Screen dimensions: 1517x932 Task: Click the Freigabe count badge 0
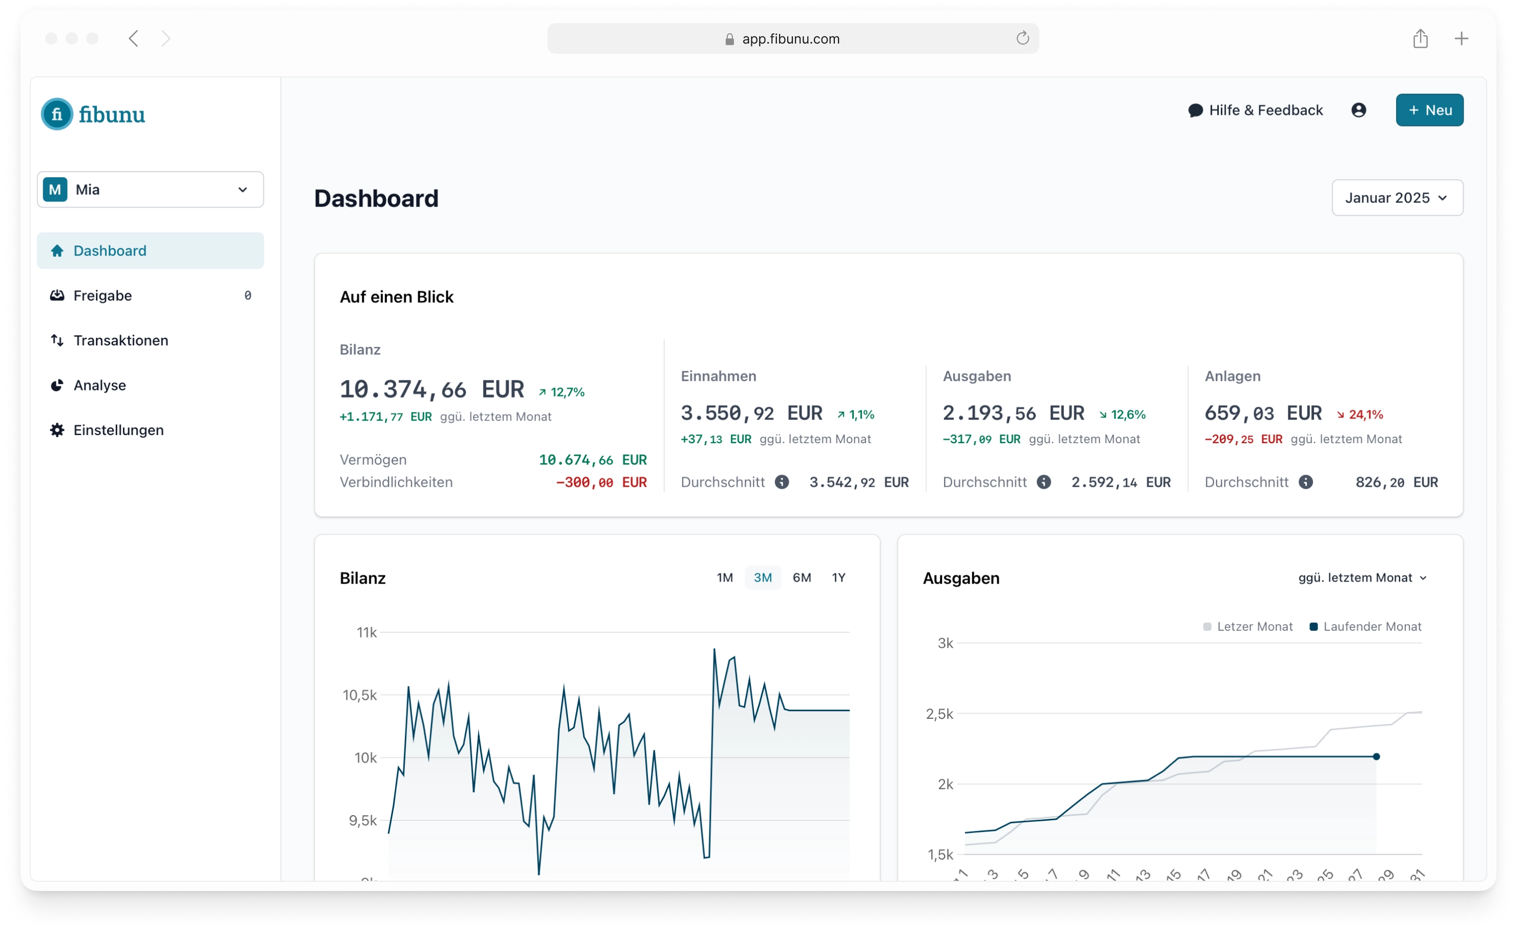pos(248,296)
